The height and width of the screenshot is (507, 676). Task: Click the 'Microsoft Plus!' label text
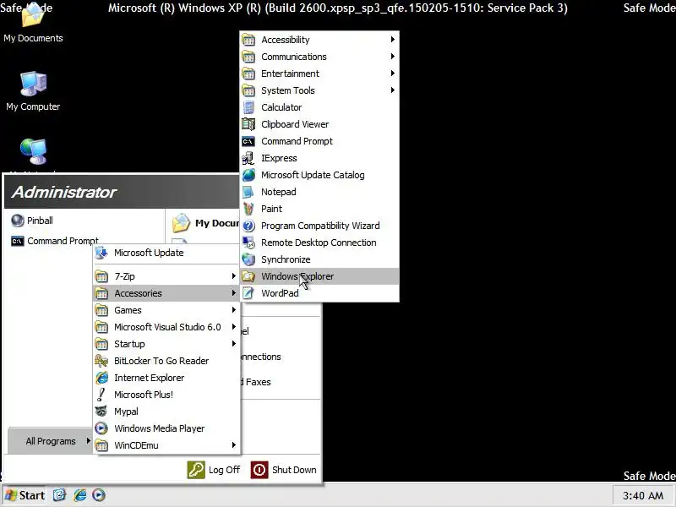coord(144,395)
